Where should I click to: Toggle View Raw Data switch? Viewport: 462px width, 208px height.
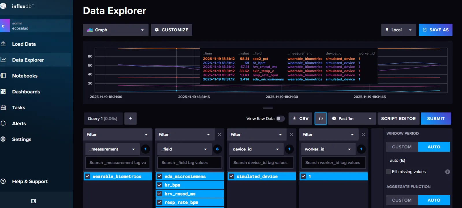click(280, 119)
